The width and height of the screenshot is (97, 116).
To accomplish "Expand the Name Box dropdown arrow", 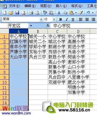I will pos(31,26).
